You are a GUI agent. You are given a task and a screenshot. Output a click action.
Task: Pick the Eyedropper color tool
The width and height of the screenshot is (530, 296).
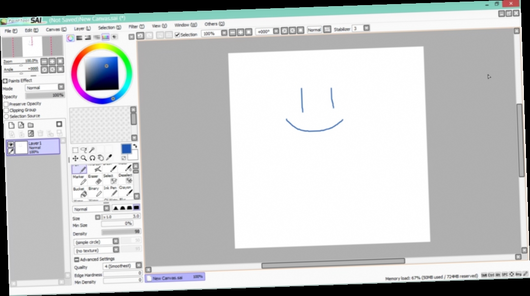109,157
